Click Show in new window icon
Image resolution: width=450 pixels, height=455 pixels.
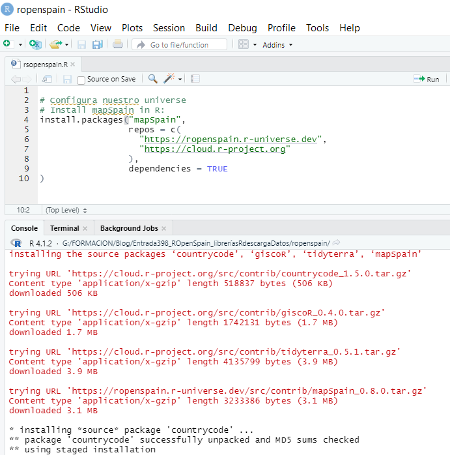47,79
